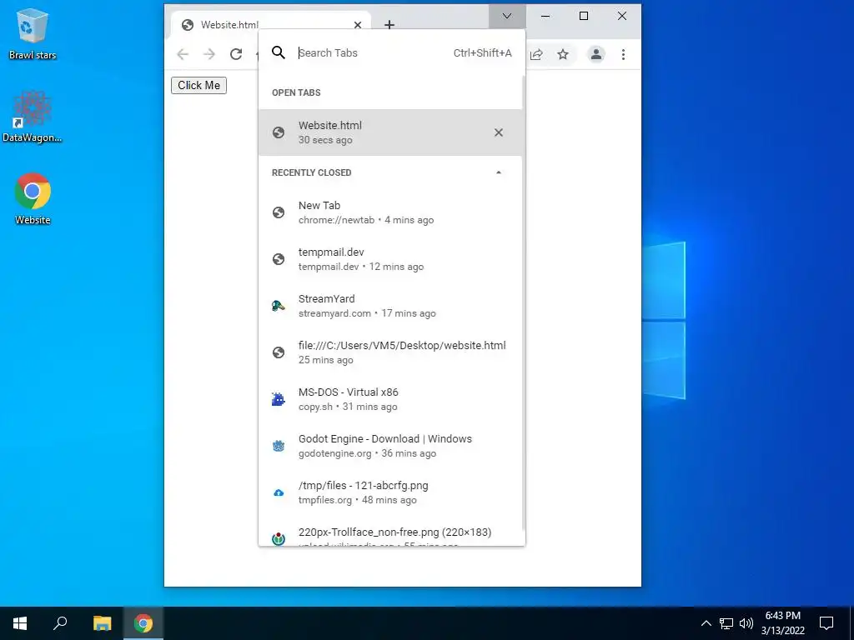854x640 pixels.
Task: Open network status tray icon
Action: (x=726, y=623)
